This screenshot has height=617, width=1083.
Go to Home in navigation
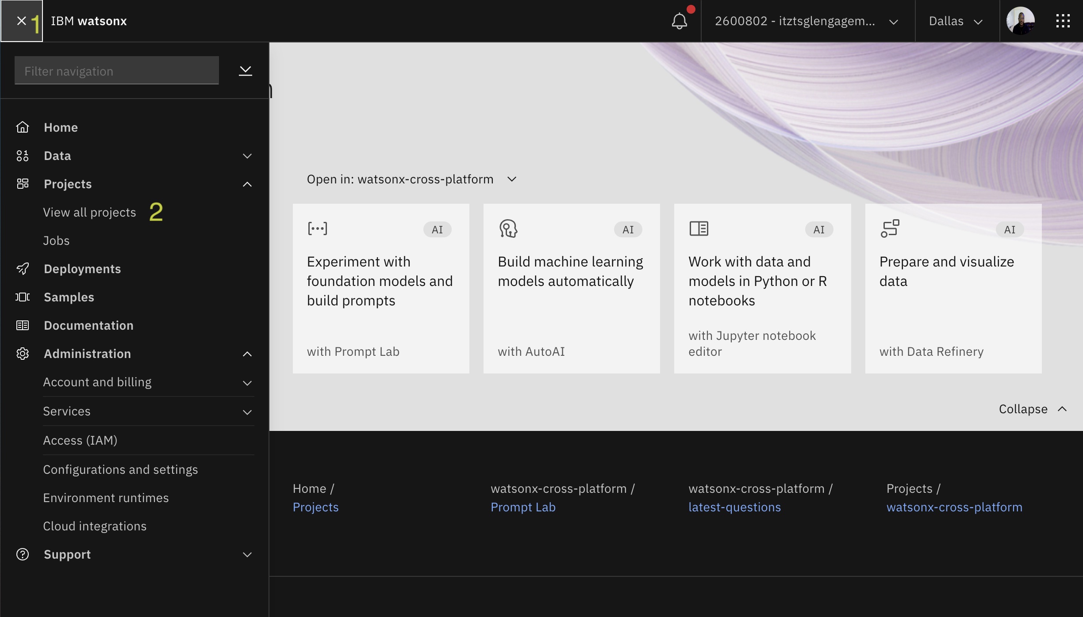click(x=61, y=127)
